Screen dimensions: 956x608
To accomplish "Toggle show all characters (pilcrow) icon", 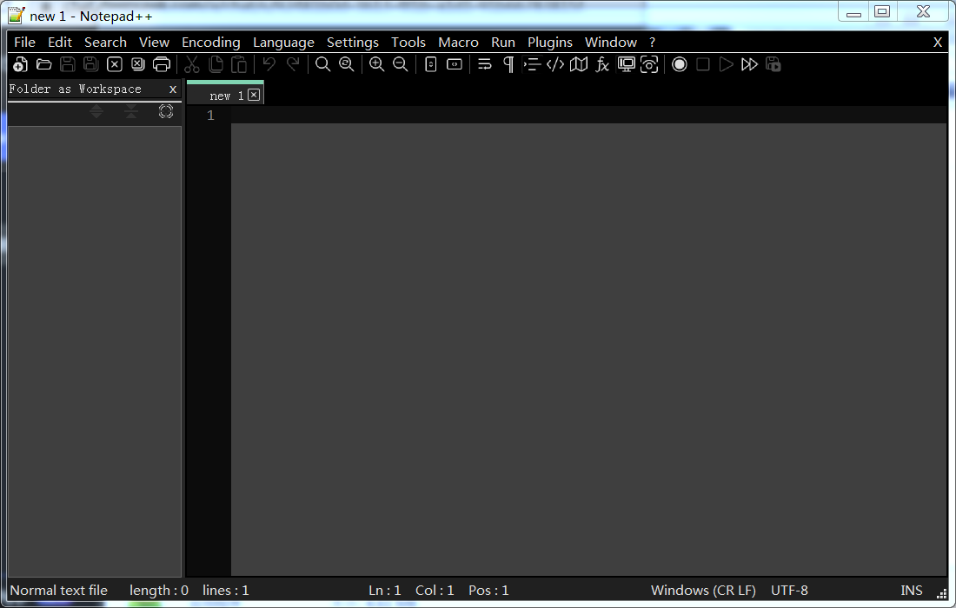I will 508,64.
